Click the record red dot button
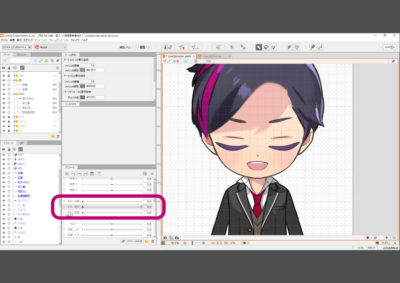The width and height of the screenshot is (400, 283). coord(367,238)
